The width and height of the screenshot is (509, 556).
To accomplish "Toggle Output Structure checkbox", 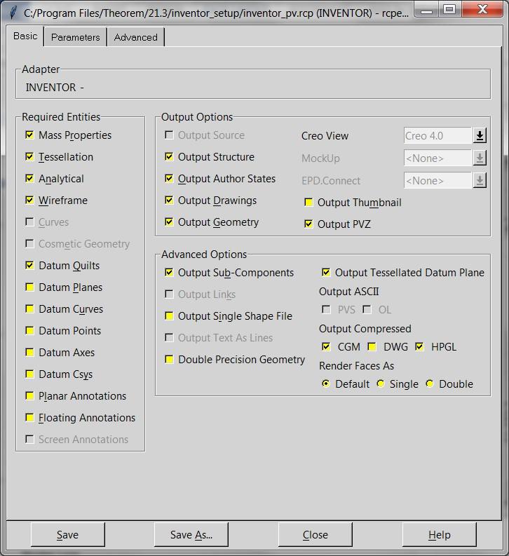I will (169, 156).
